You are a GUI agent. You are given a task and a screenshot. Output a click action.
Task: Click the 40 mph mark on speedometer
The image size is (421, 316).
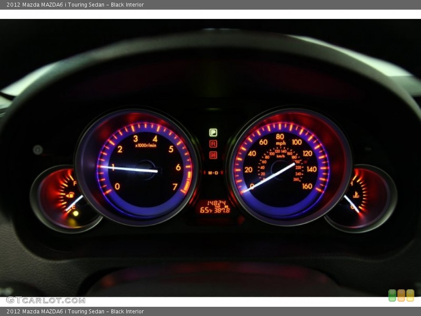point(252,154)
